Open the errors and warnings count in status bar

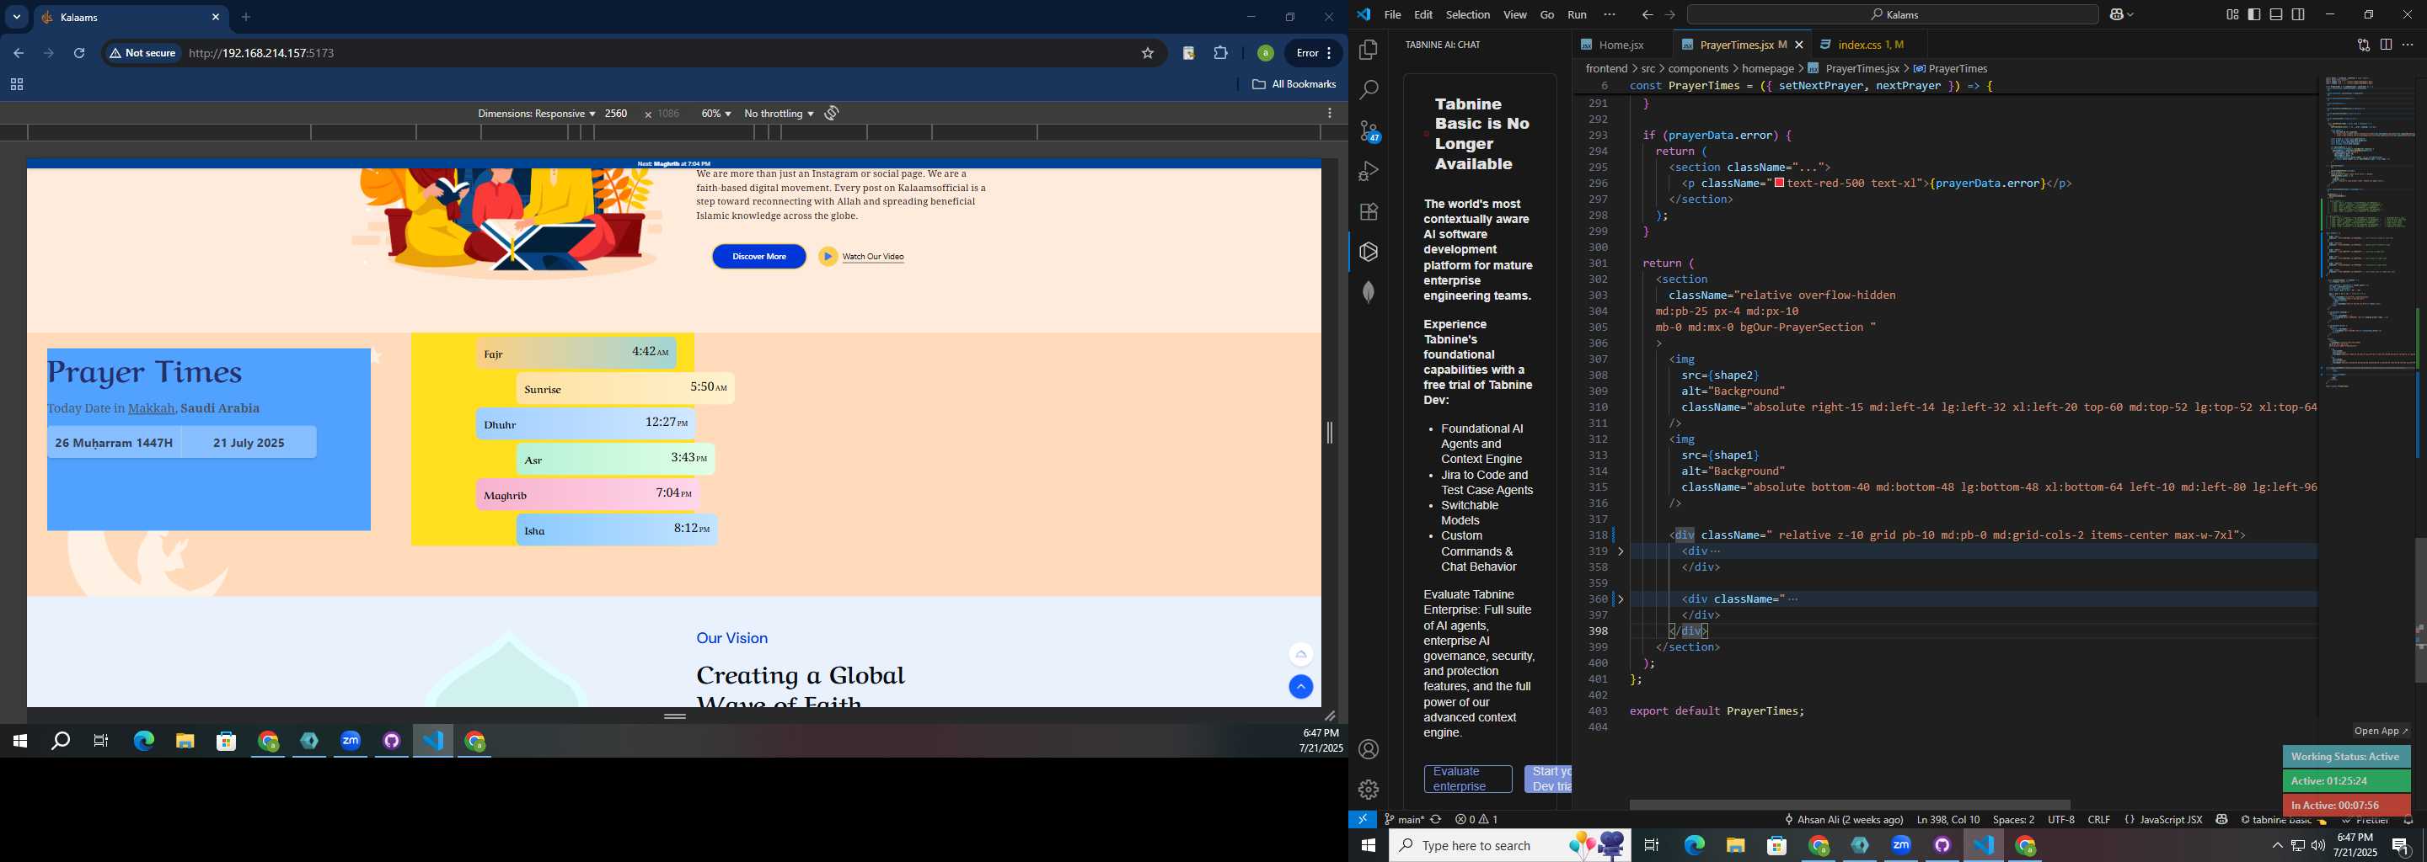(x=1476, y=821)
